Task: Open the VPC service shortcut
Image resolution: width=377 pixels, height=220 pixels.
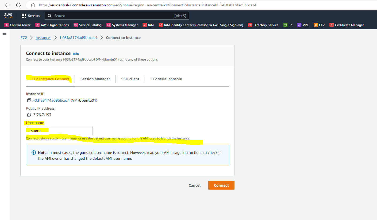Action: (303, 25)
